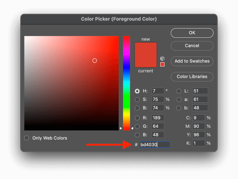Image resolution: width=238 pixels, height=179 pixels.
Task: Click the left hue slider arrow handle
Action: point(121,128)
